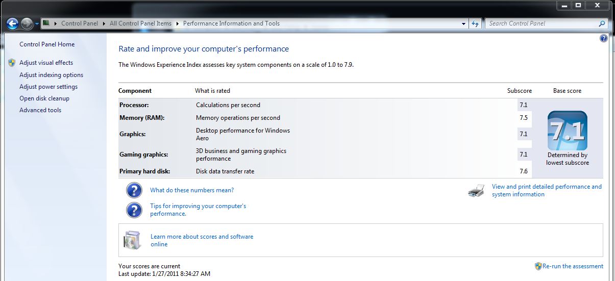Open disk cleanup from sidebar

tap(44, 98)
